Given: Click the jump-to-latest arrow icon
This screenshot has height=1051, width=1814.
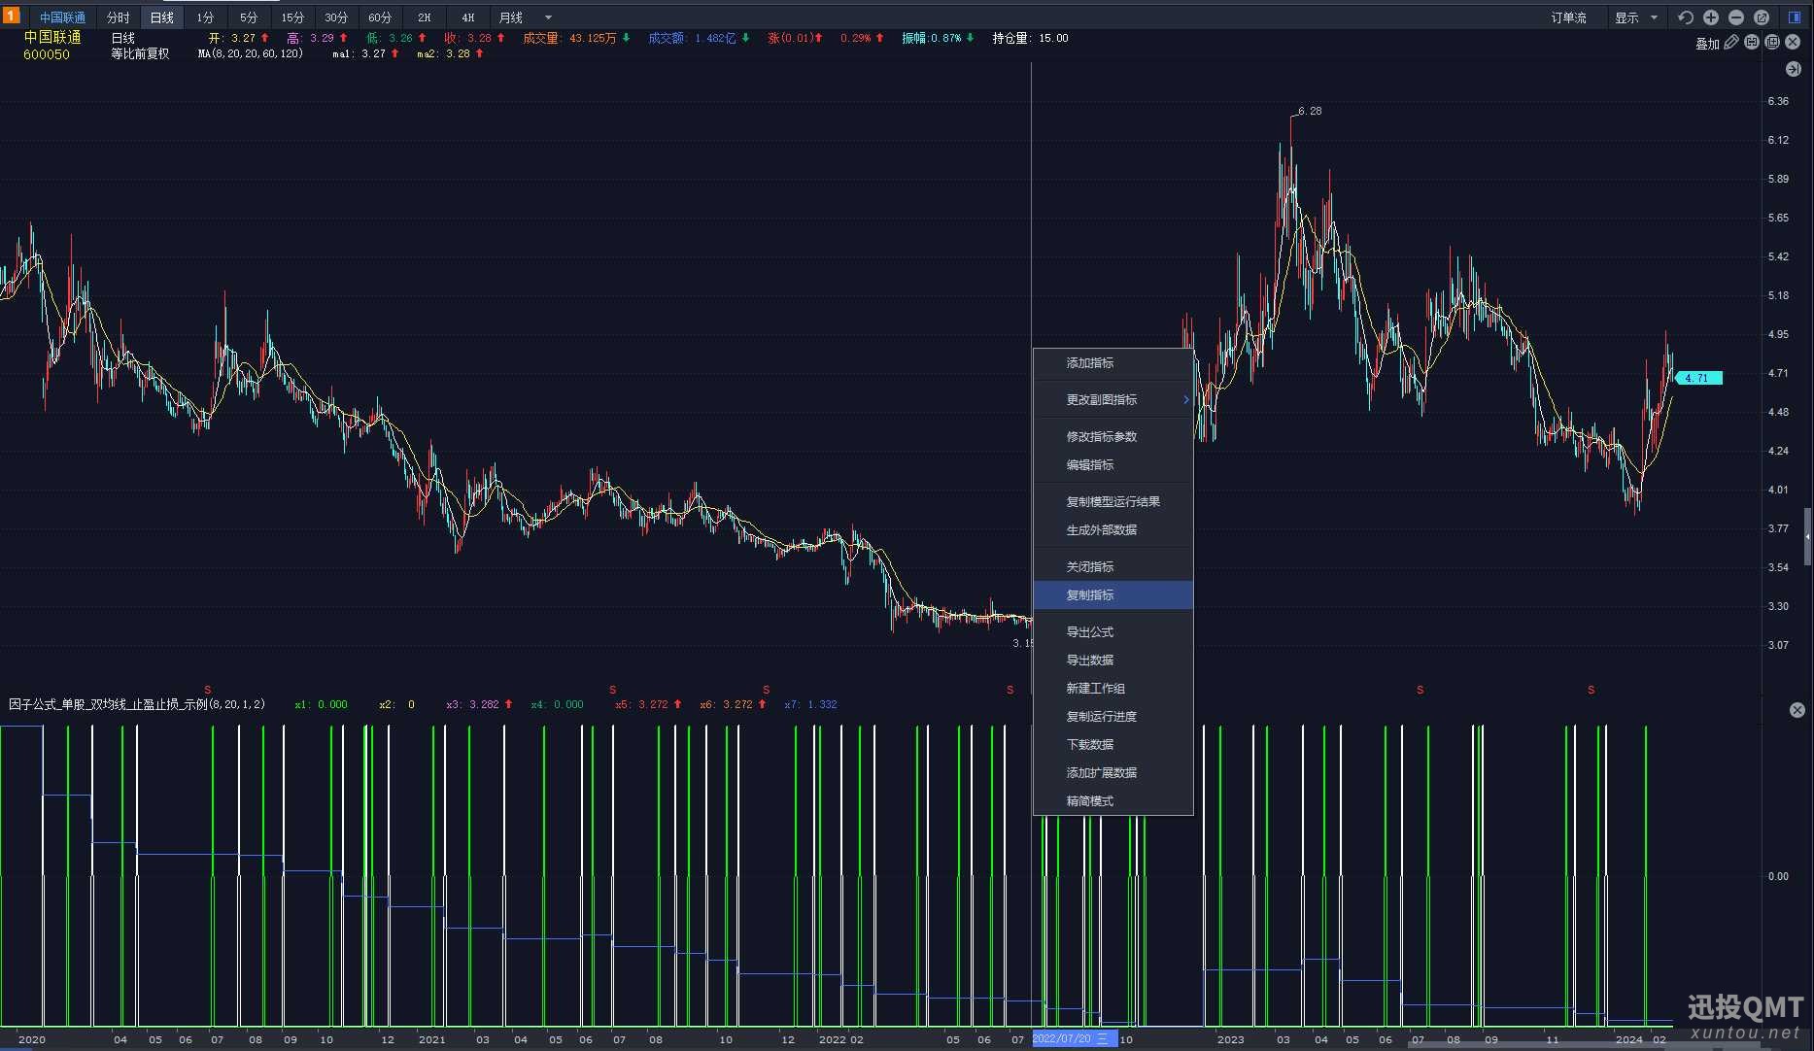Looking at the screenshot, I should click(x=1794, y=69).
